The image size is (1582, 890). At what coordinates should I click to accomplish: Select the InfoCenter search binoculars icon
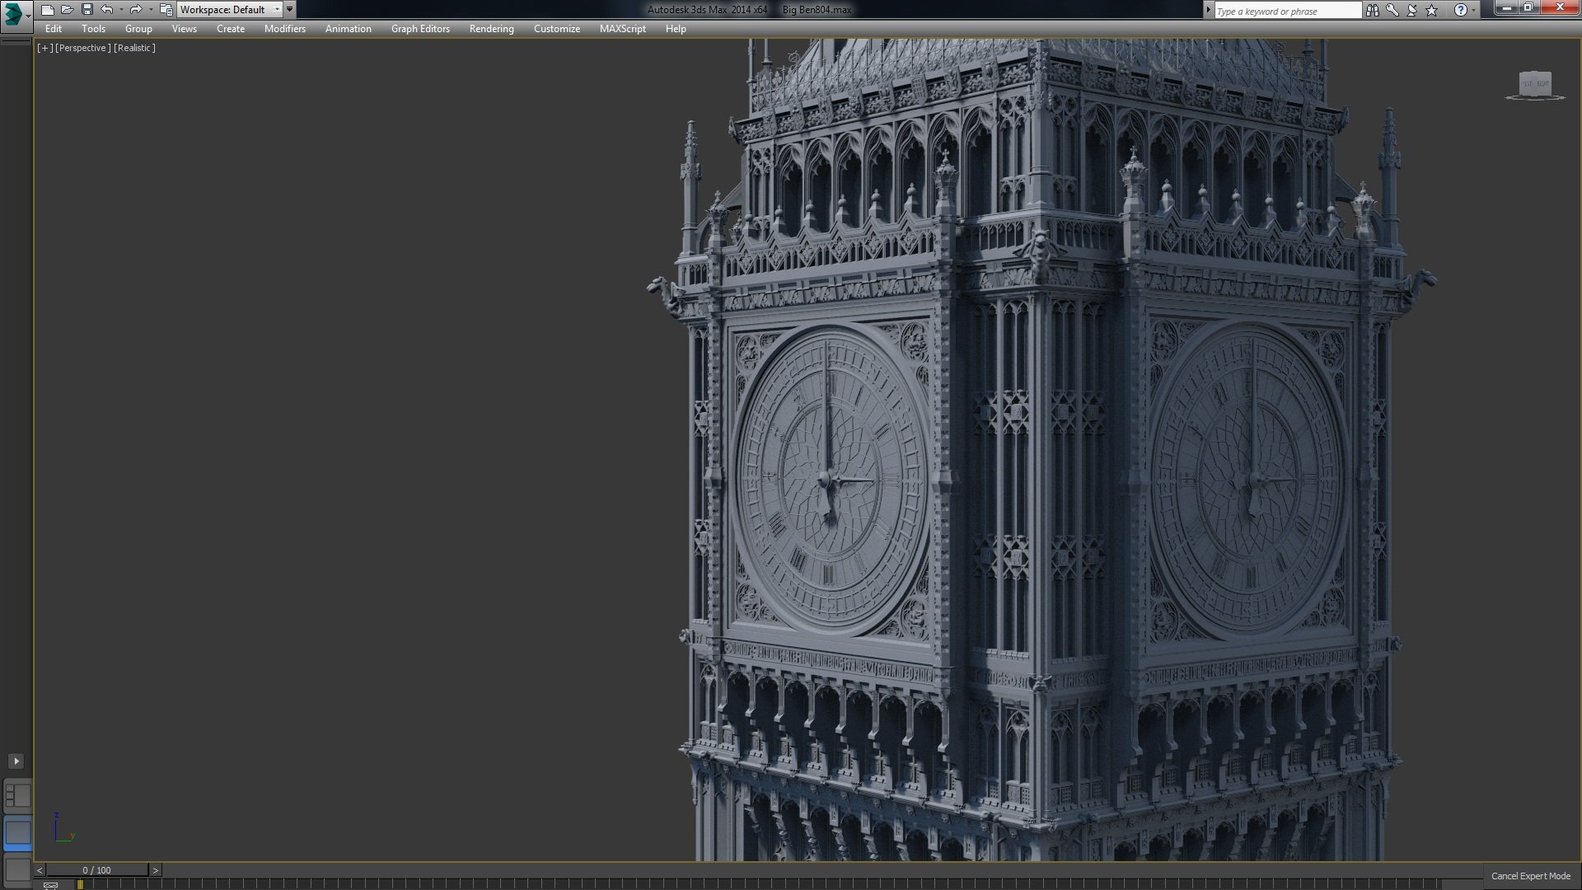[x=1373, y=10]
